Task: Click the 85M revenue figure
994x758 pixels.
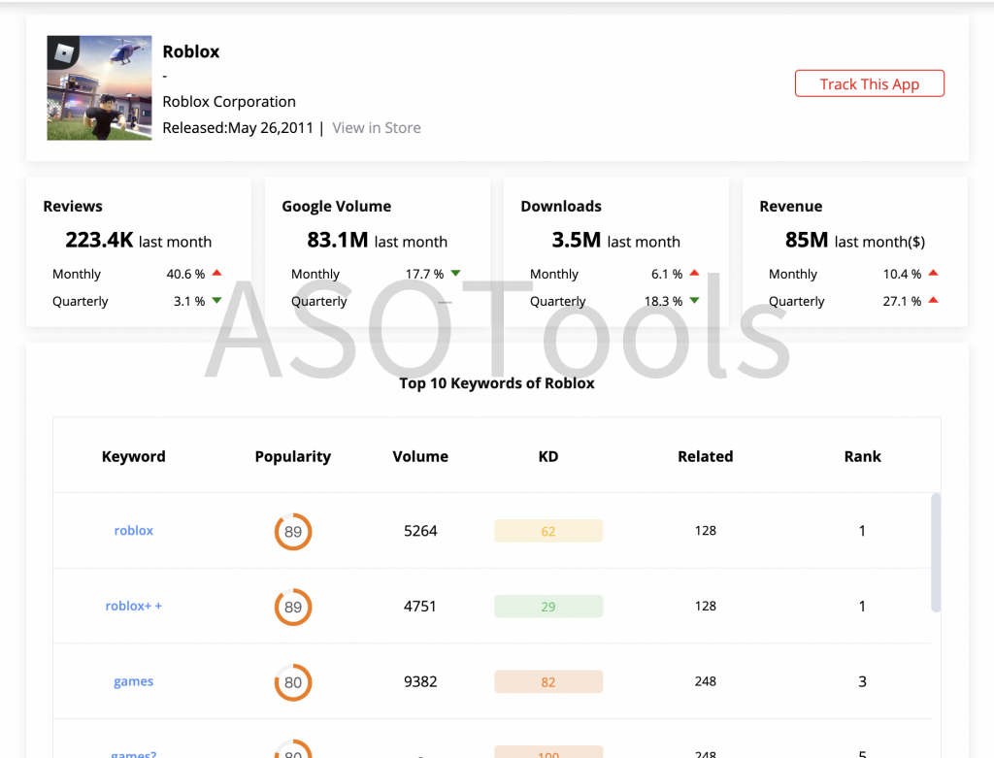Action: click(807, 240)
